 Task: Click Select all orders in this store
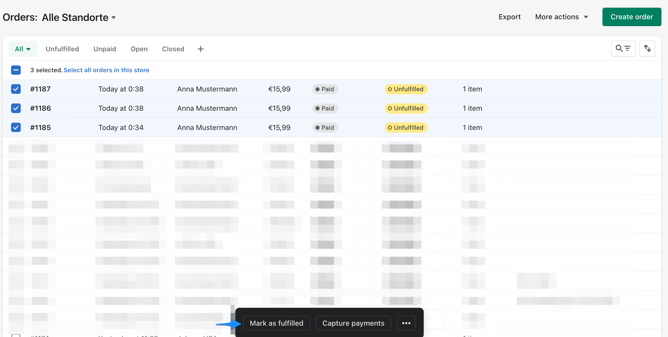(x=106, y=70)
